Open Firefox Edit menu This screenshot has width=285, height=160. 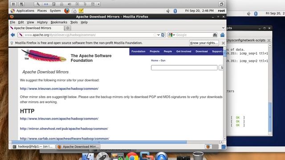tap(21, 22)
